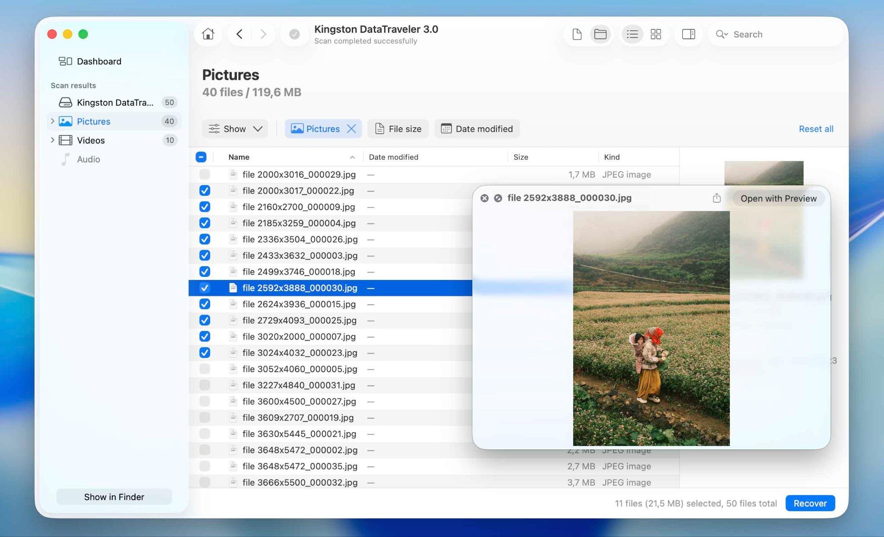The width and height of the screenshot is (884, 537).
Task: Share the previewed file via share icon
Action: [x=717, y=198]
